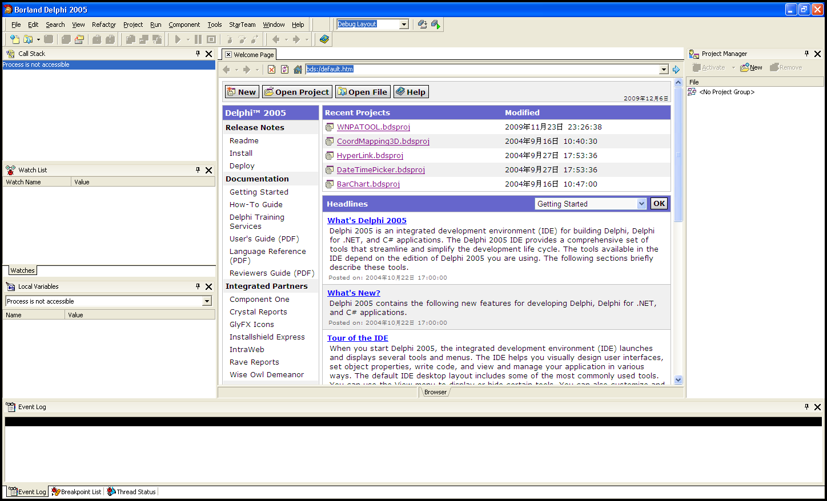Screen dimensions: 827x501
Task: Close the Call Stack panel
Action: [209, 54]
